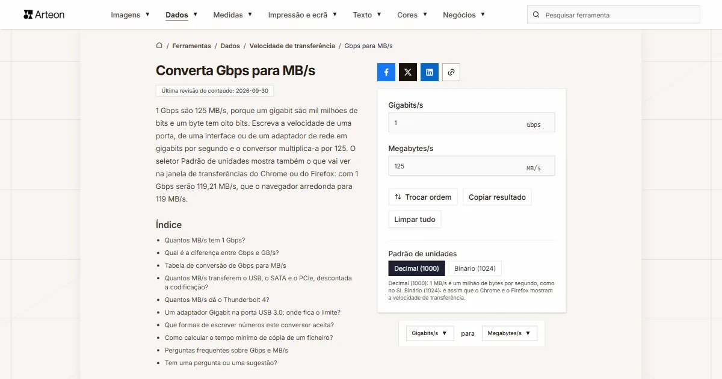Viewport: 722px width, 379px height.
Task: Open the Megabytes/s target unit dropdown
Action: [510, 333]
